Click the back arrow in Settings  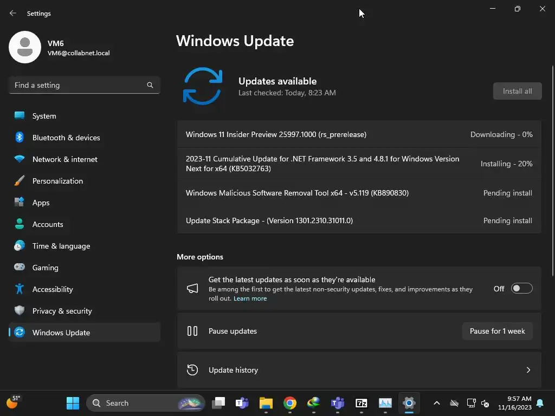13,13
